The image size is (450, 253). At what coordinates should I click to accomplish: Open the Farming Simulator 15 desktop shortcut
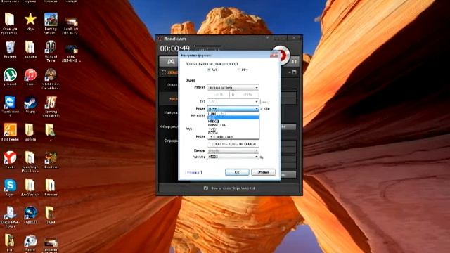[x=51, y=106]
